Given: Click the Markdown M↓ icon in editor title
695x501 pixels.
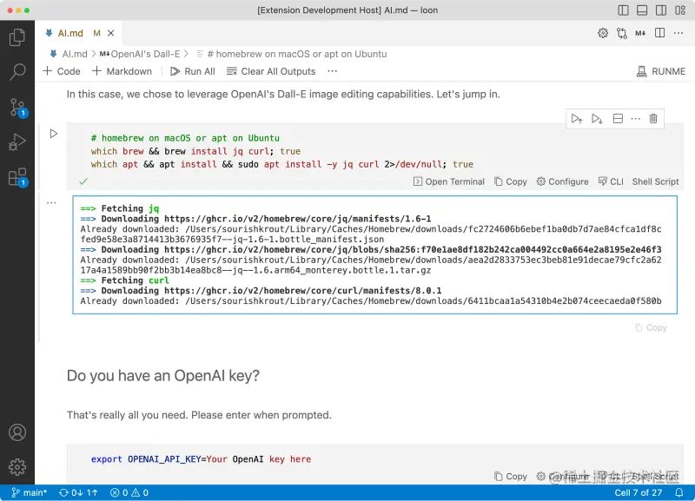Looking at the screenshot, I should tap(640, 33).
